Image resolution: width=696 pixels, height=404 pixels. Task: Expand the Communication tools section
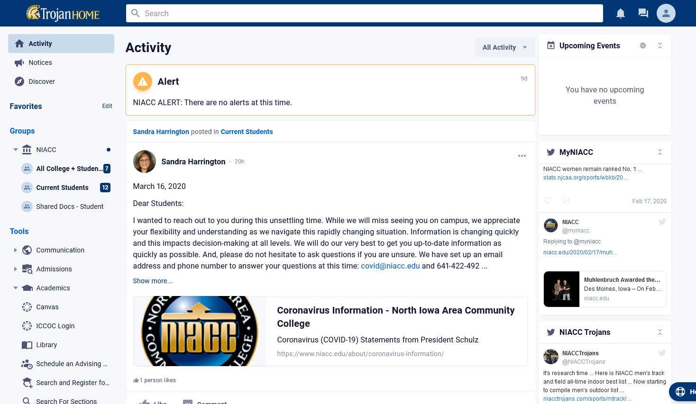coord(16,250)
